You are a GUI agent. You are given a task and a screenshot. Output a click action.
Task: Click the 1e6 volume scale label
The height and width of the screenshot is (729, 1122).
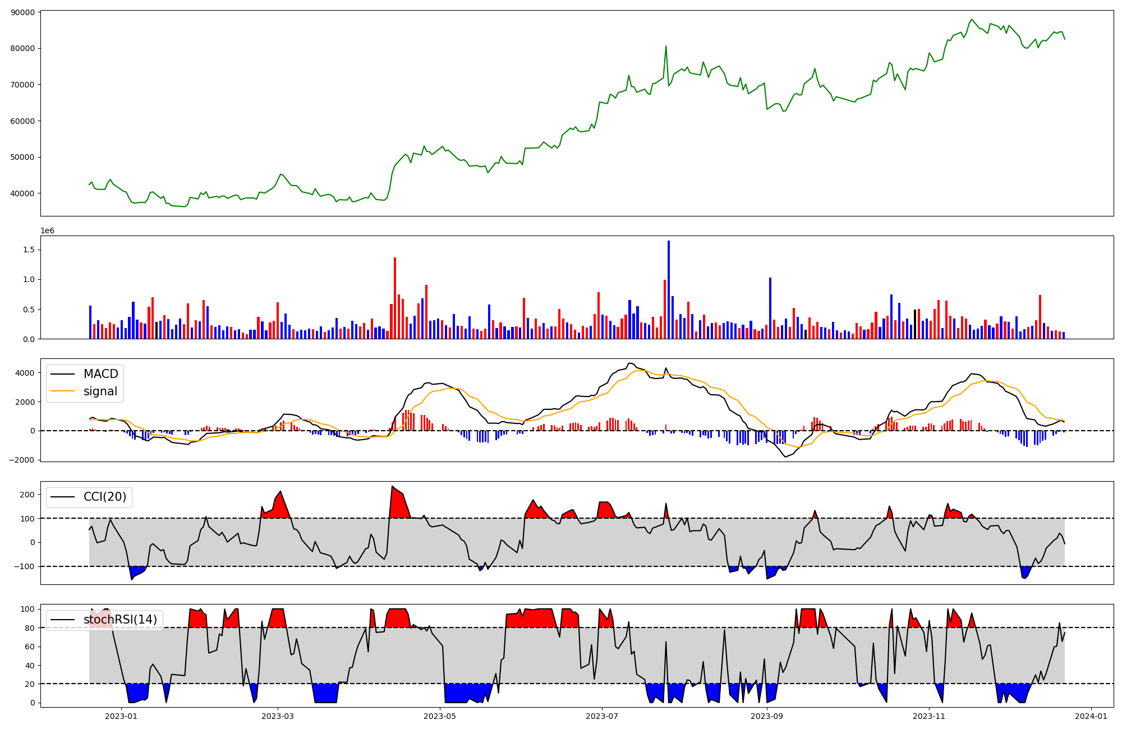tap(47, 230)
